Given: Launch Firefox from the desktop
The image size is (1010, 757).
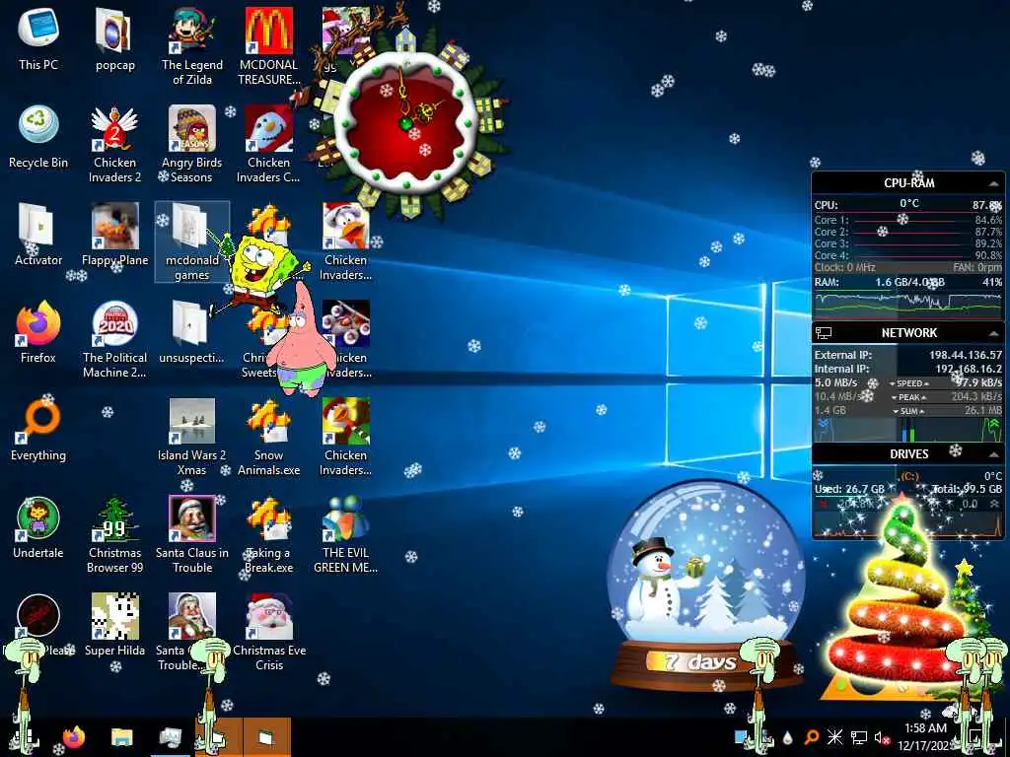Looking at the screenshot, I should click(x=38, y=331).
